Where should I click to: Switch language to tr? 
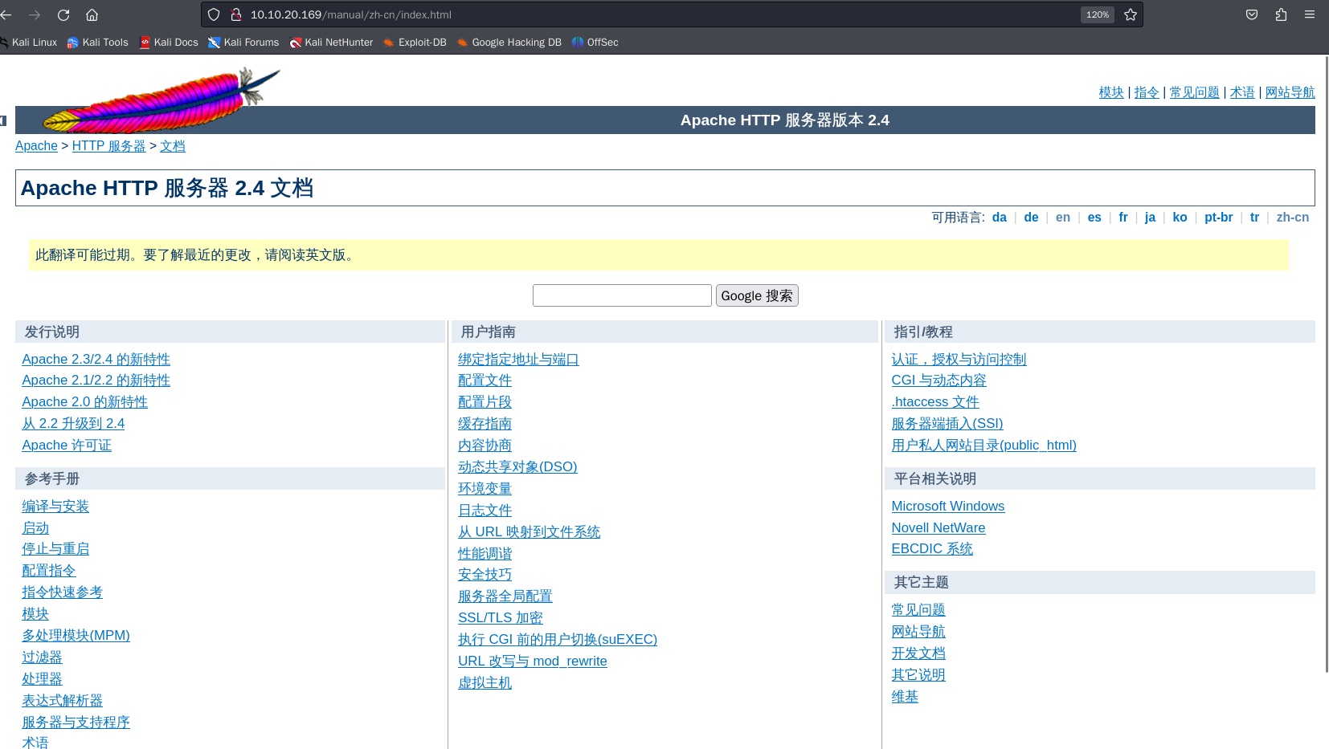pyautogui.click(x=1254, y=218)
